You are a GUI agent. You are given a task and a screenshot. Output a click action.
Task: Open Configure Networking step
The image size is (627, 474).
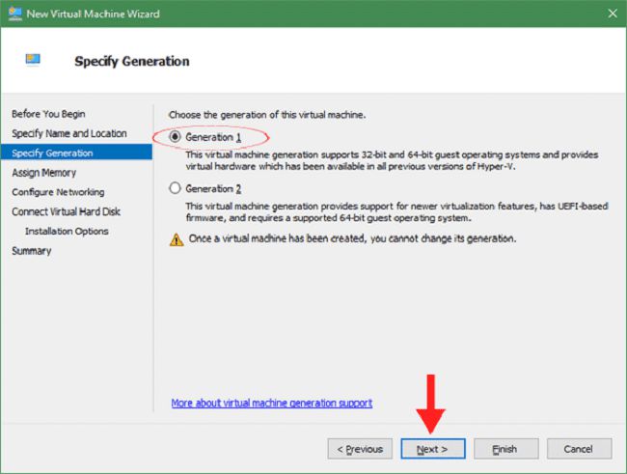58,192
